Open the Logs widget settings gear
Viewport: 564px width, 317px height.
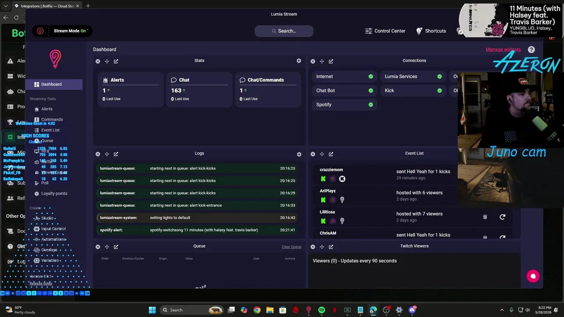(299, 154)
